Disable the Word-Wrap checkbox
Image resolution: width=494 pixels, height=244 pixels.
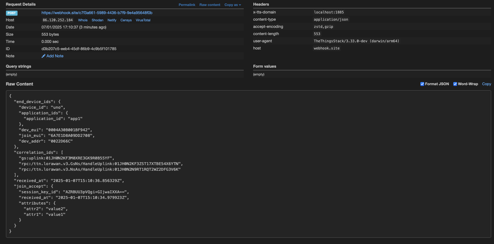click(455, 84)
